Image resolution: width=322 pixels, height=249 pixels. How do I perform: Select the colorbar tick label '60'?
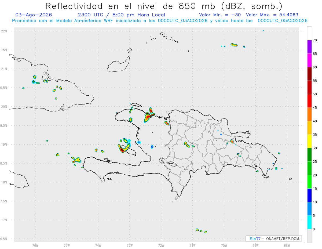point(315,67)
